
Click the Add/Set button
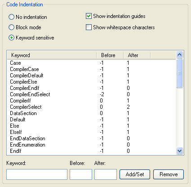135,174
